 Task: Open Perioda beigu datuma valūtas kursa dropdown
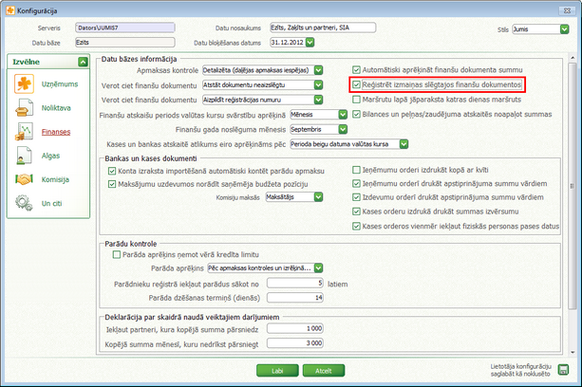click(404, 144)
